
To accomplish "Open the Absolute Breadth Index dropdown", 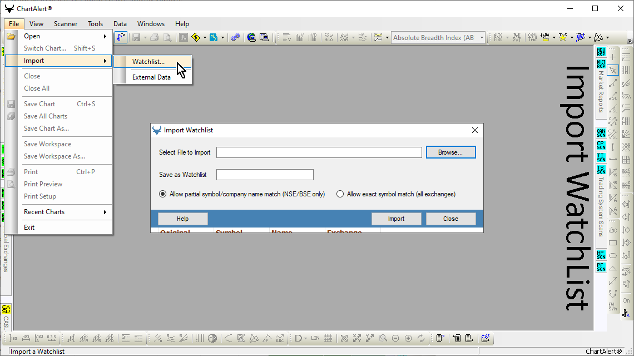I will click(x=482, y=38).
